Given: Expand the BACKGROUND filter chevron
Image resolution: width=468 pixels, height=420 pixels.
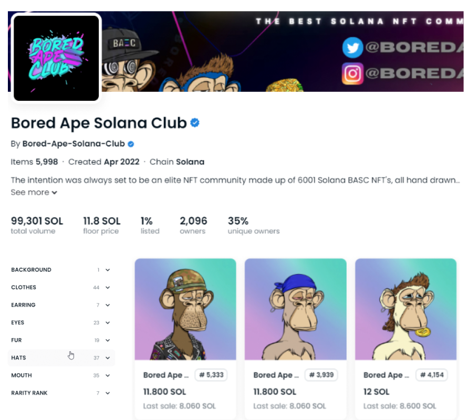Looking at the screenshot, I should click(108, 270).
